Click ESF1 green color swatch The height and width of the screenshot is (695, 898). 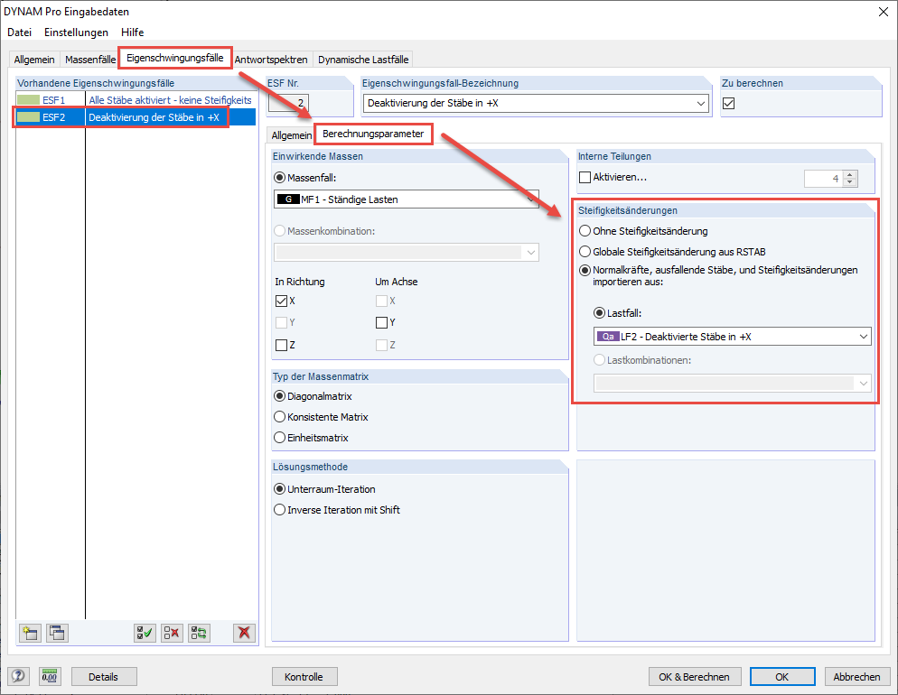28,100
